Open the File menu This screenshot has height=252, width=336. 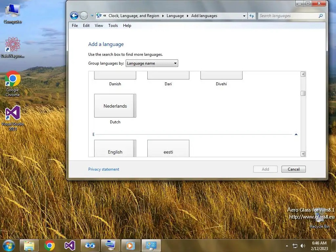coord(75,26)
